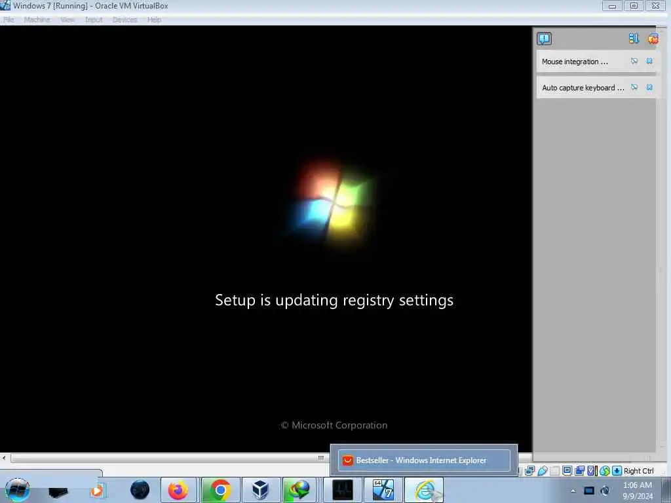671x503 pixels.
Task: Open details icon for Auto capture keyboard notice
Action: [634, 87]
